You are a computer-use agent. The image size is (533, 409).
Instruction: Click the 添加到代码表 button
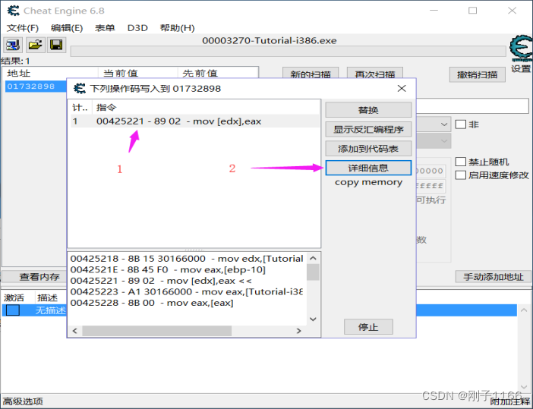click(368, 149)
